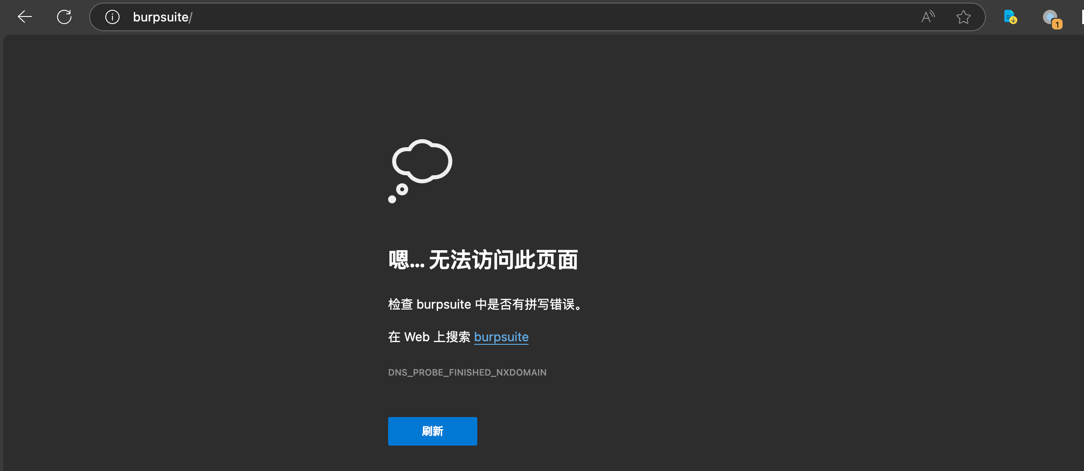1084x471 pixels.
Task: Select the DNS_PROBE_FINISHED_NXDOMAIN error code text
Action: pyautogui.click(x=467, y=372)
